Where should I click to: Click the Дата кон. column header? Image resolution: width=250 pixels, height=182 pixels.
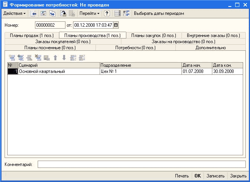pos(228,65)
